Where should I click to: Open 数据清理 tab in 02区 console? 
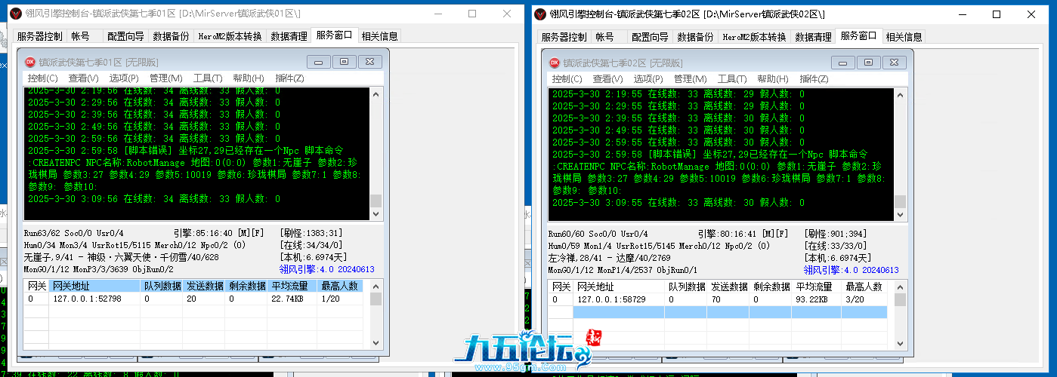[x=814, y=37]
